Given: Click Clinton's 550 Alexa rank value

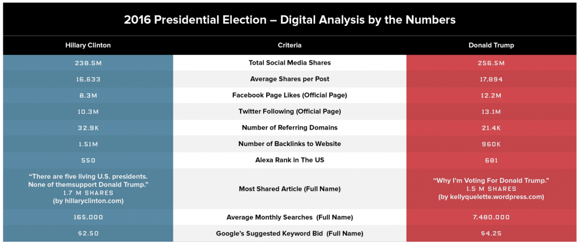Looking at the screenshot, I should tap(88, 160).
